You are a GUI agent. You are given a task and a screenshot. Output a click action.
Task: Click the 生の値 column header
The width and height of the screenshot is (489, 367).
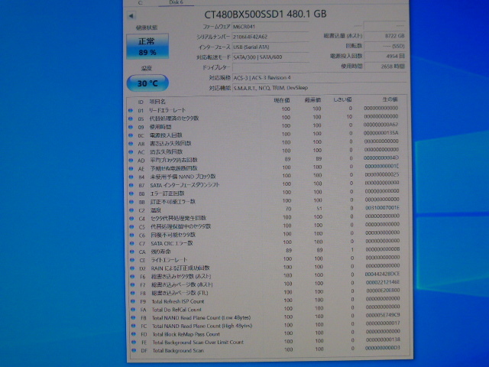pyautogui.click(x=390, y=99)
